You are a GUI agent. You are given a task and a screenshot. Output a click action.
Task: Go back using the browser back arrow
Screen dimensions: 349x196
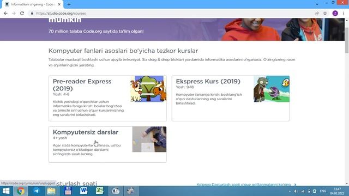(5, 13)
